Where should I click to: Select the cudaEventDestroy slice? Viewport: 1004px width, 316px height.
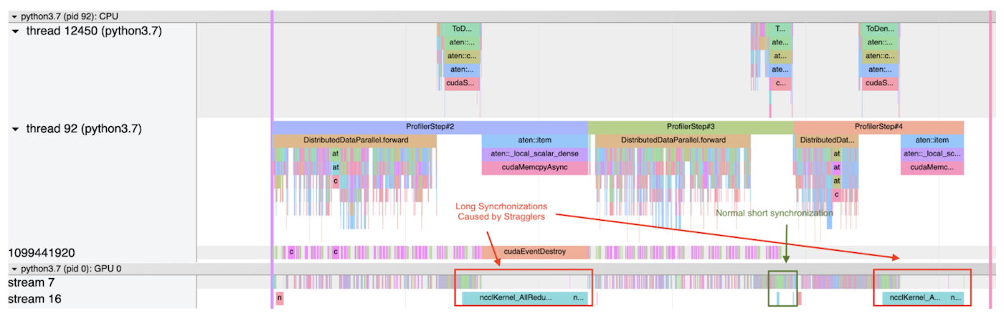534,252
